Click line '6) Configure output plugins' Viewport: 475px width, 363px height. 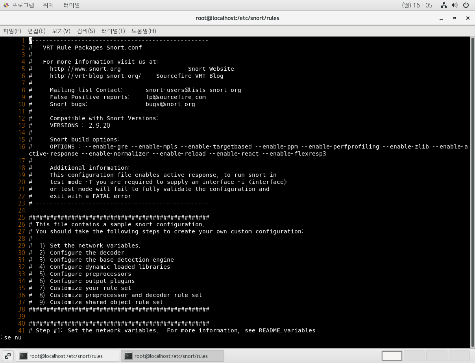pos(87,281)
